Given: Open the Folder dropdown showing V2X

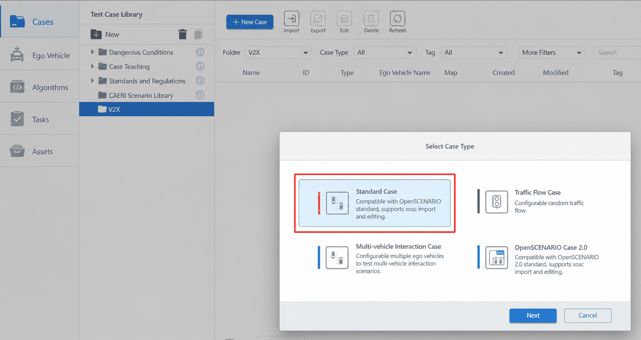Looking at the screenshot, I should click(278, 53).
